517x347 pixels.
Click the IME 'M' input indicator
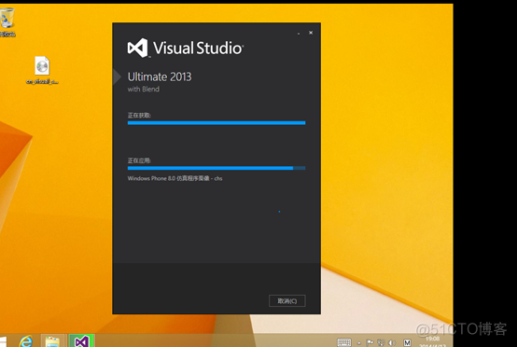coord(407,342)
